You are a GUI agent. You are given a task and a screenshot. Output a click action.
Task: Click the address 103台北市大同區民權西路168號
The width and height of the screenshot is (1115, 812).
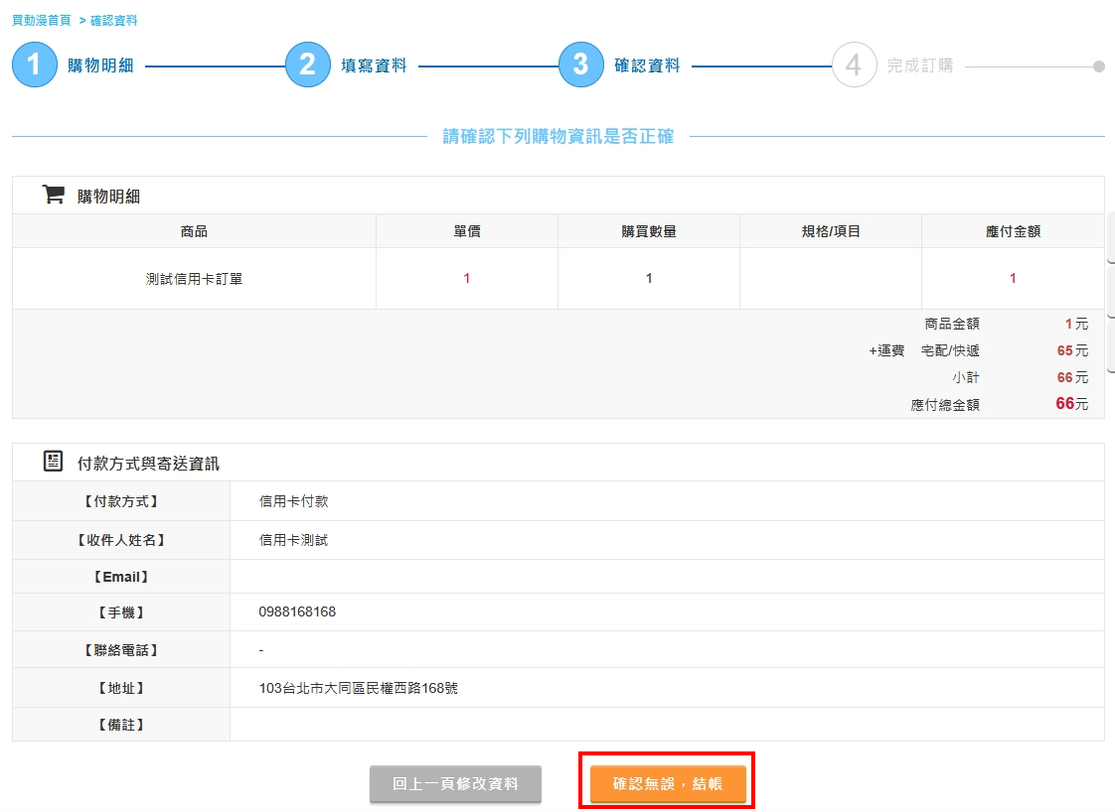point(358,688)
